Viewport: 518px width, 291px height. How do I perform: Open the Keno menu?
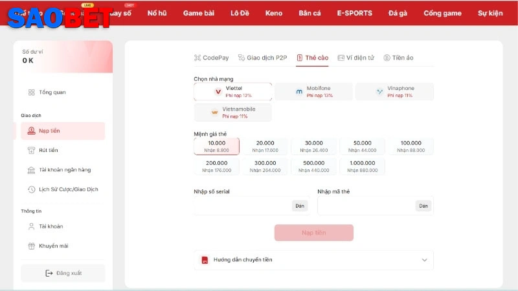[274, 13]
